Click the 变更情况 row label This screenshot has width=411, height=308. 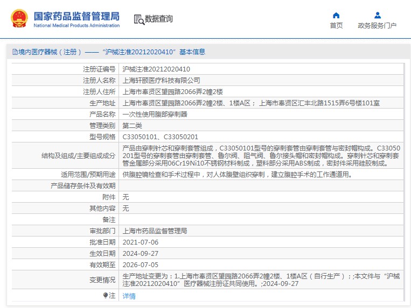[102, 280]
